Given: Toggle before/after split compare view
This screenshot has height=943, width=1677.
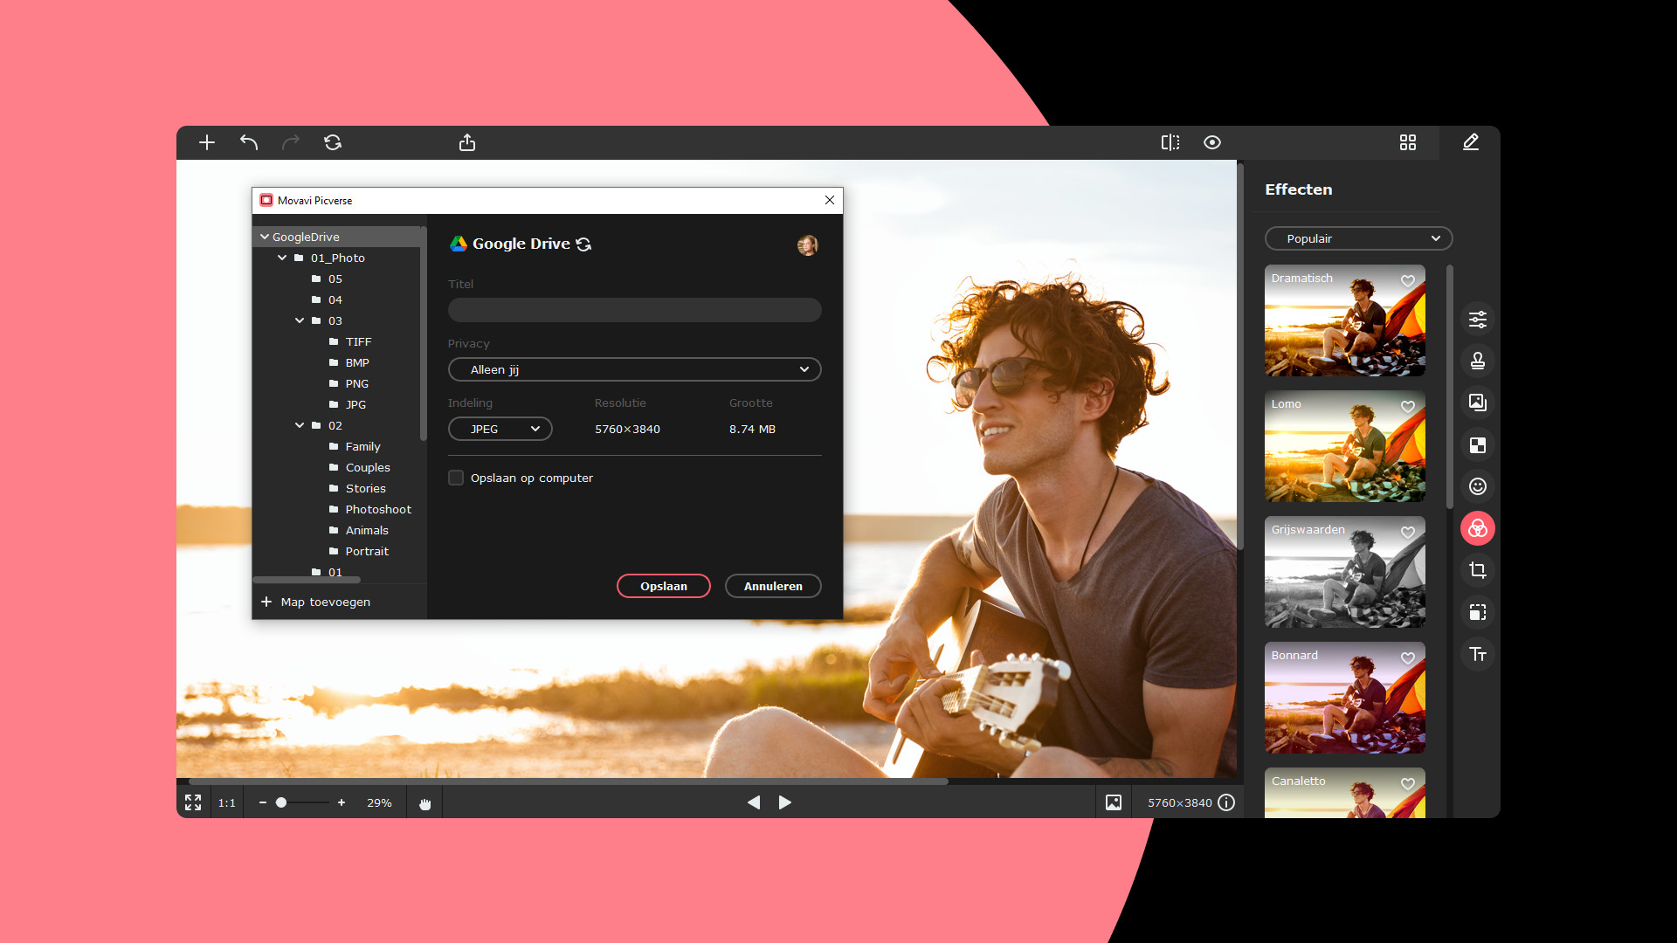Looking at the screenshot, I should tap(1170, 142).
